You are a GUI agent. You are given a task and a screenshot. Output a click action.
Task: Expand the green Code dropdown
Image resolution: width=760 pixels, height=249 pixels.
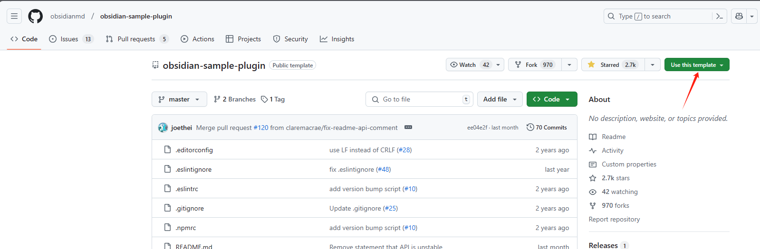pos(551,99)
